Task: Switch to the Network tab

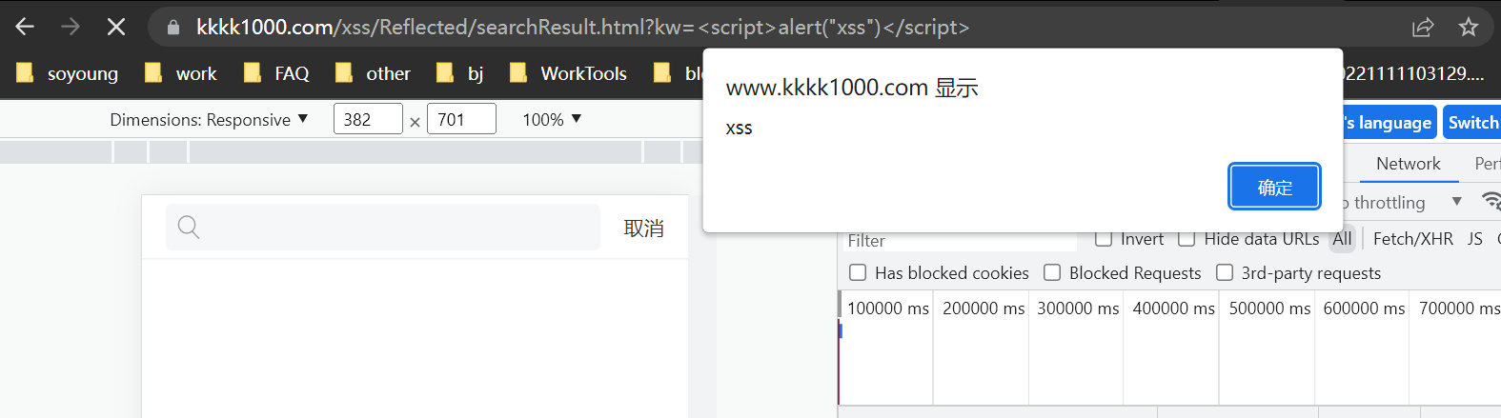Action: pyautogui.click(x=1408, y=164)
